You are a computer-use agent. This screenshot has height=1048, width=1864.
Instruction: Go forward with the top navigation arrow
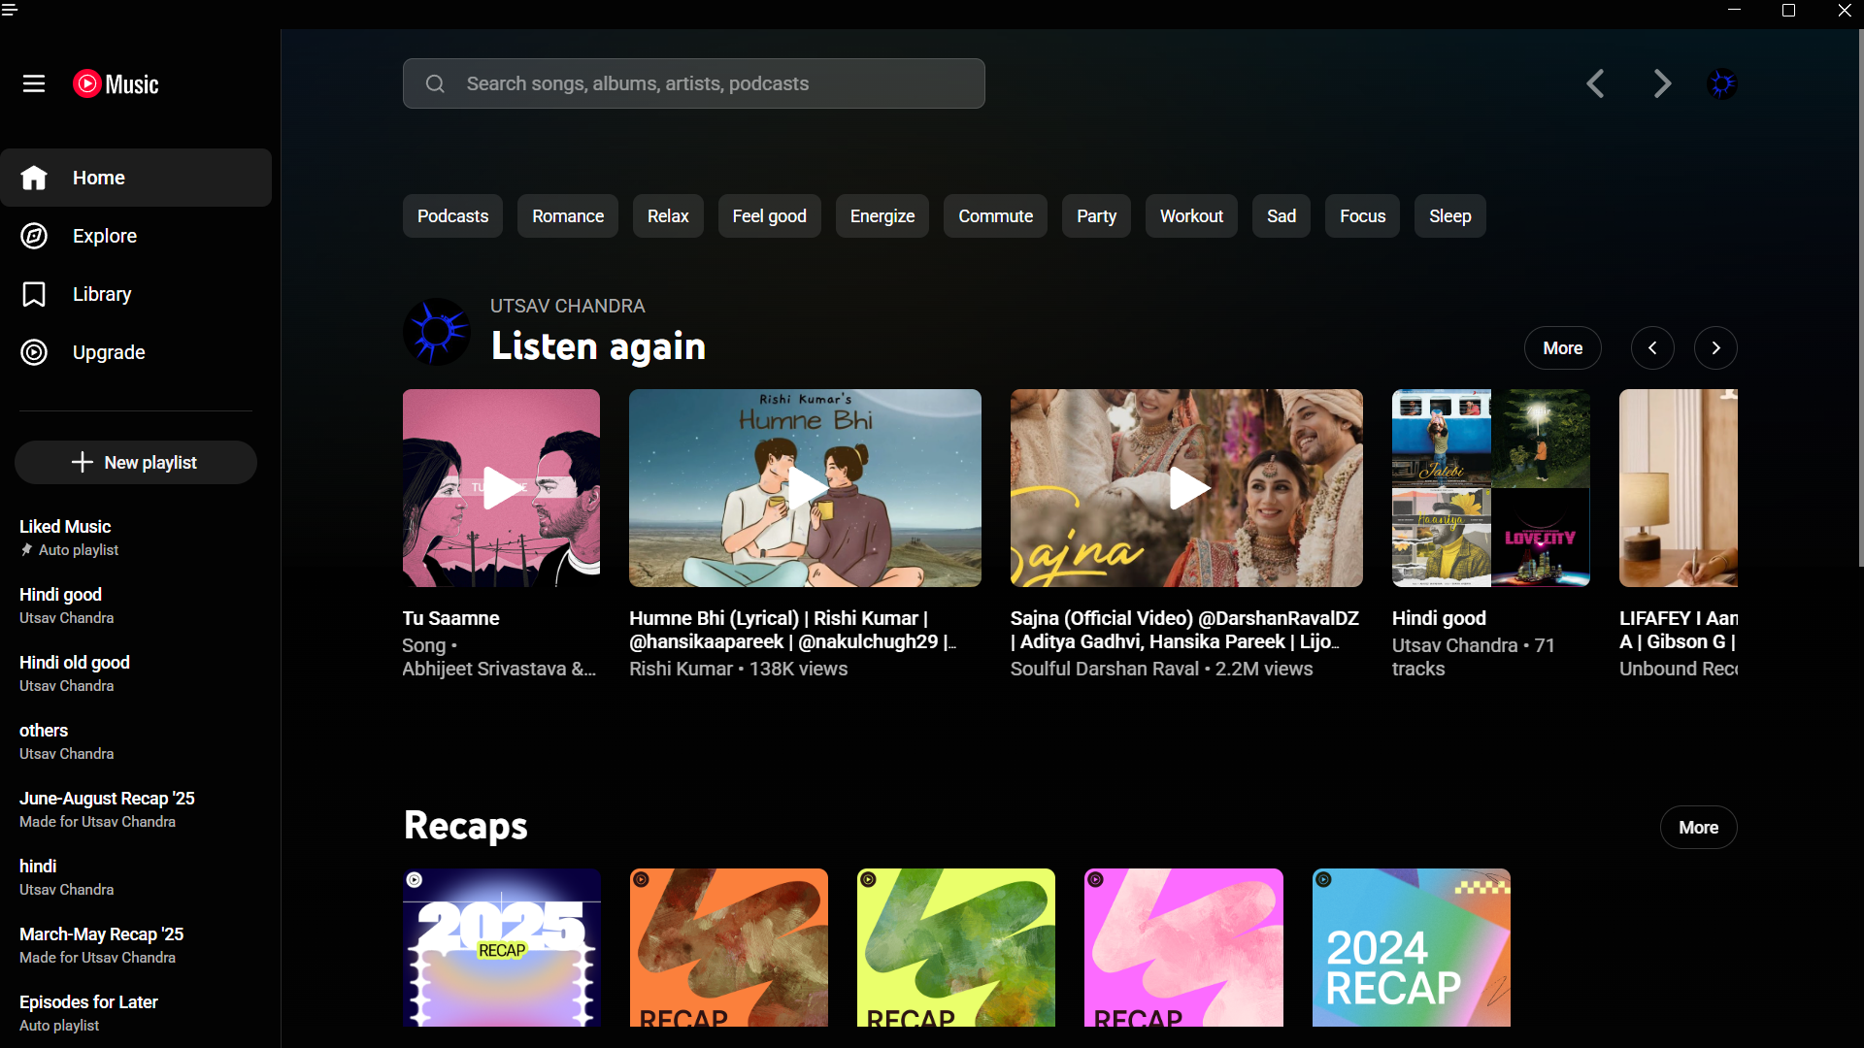click(1662, 83)
